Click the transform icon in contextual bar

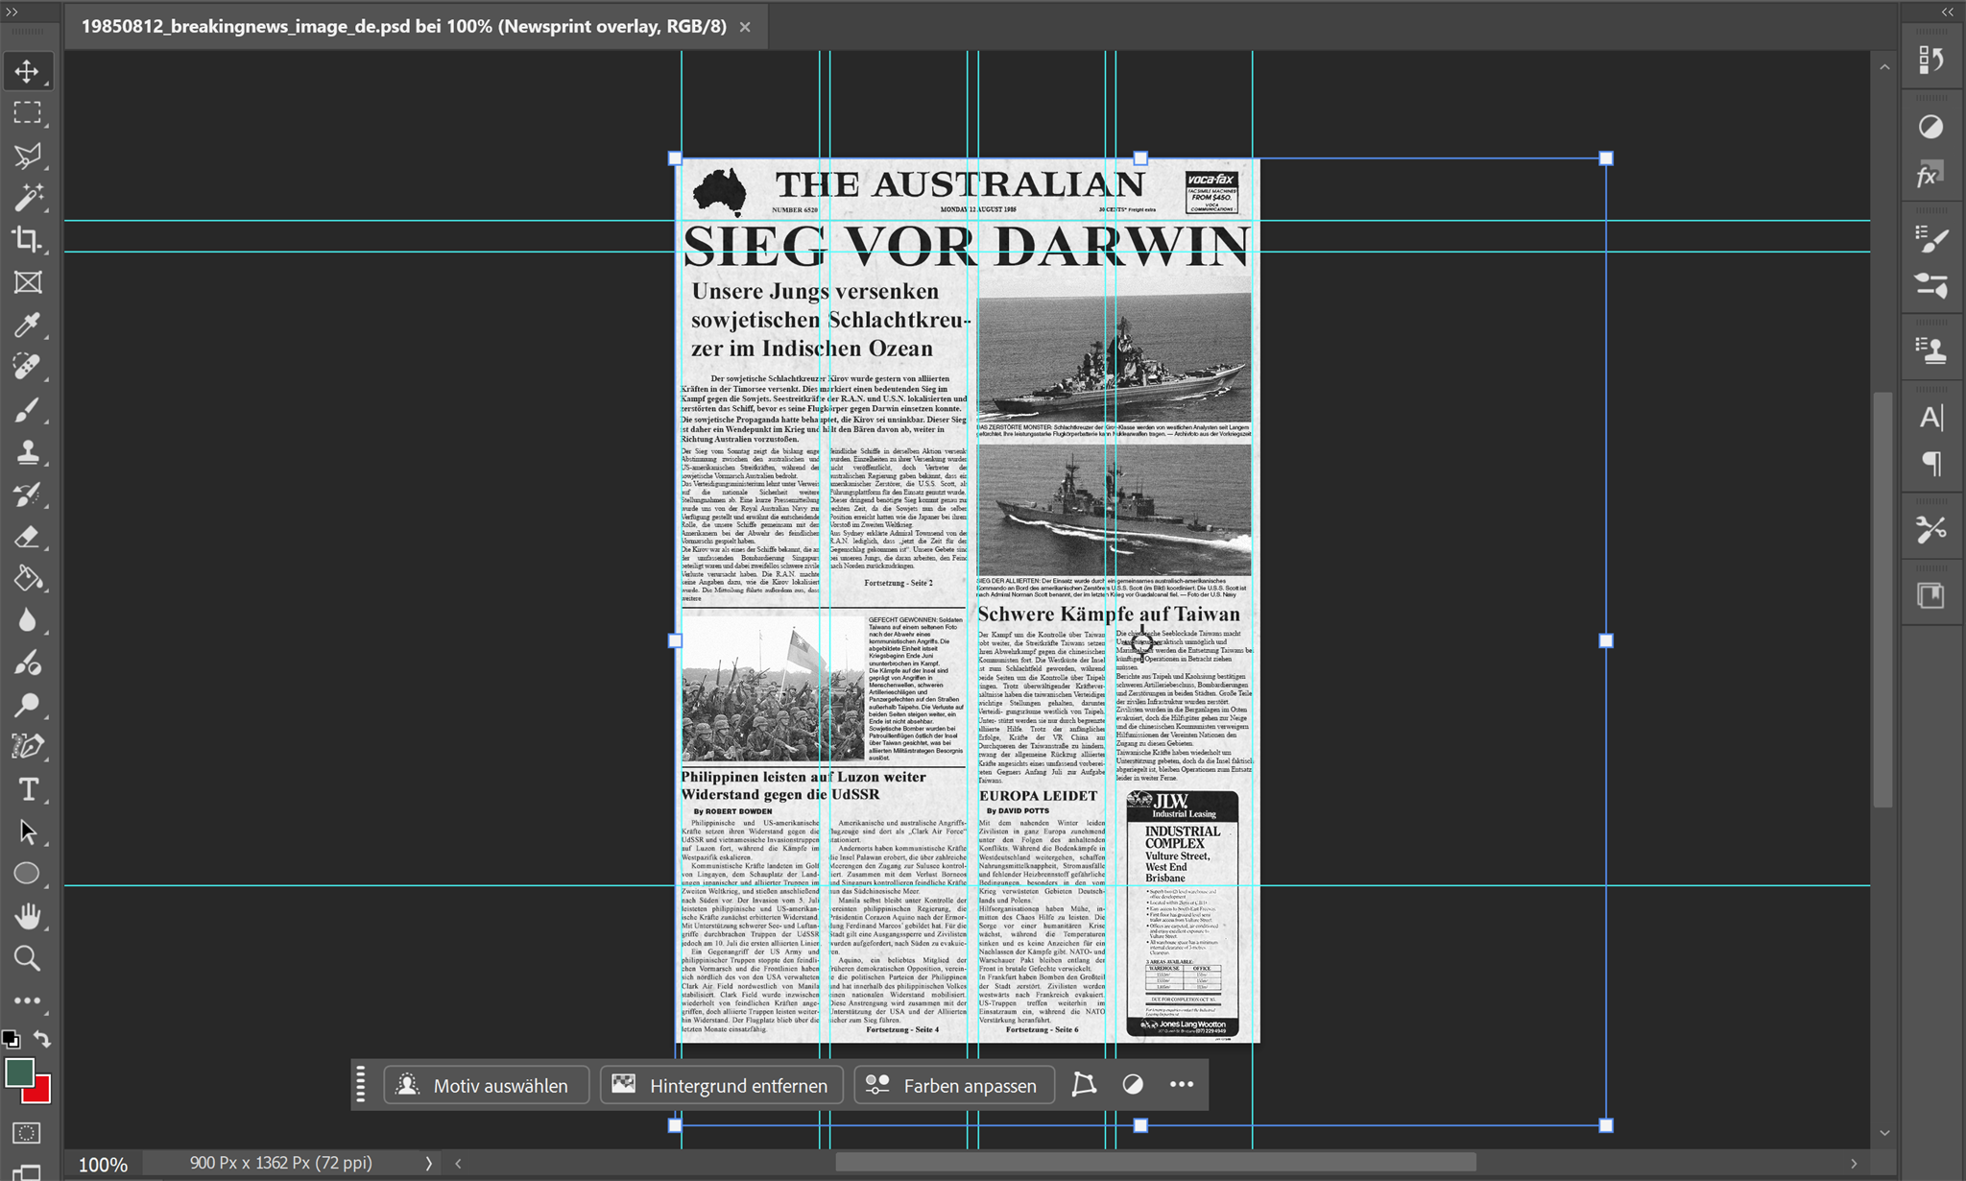pyautogui.click(x=1084, y=1085)
